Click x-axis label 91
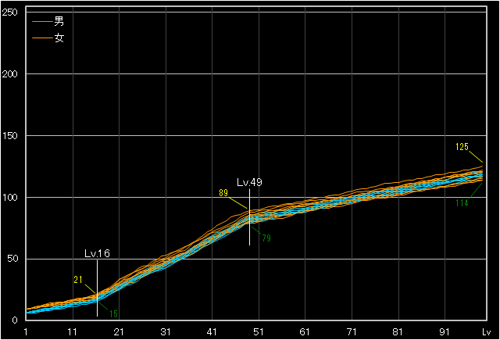The height and width of the screenshot is (340, 500). 445,332
